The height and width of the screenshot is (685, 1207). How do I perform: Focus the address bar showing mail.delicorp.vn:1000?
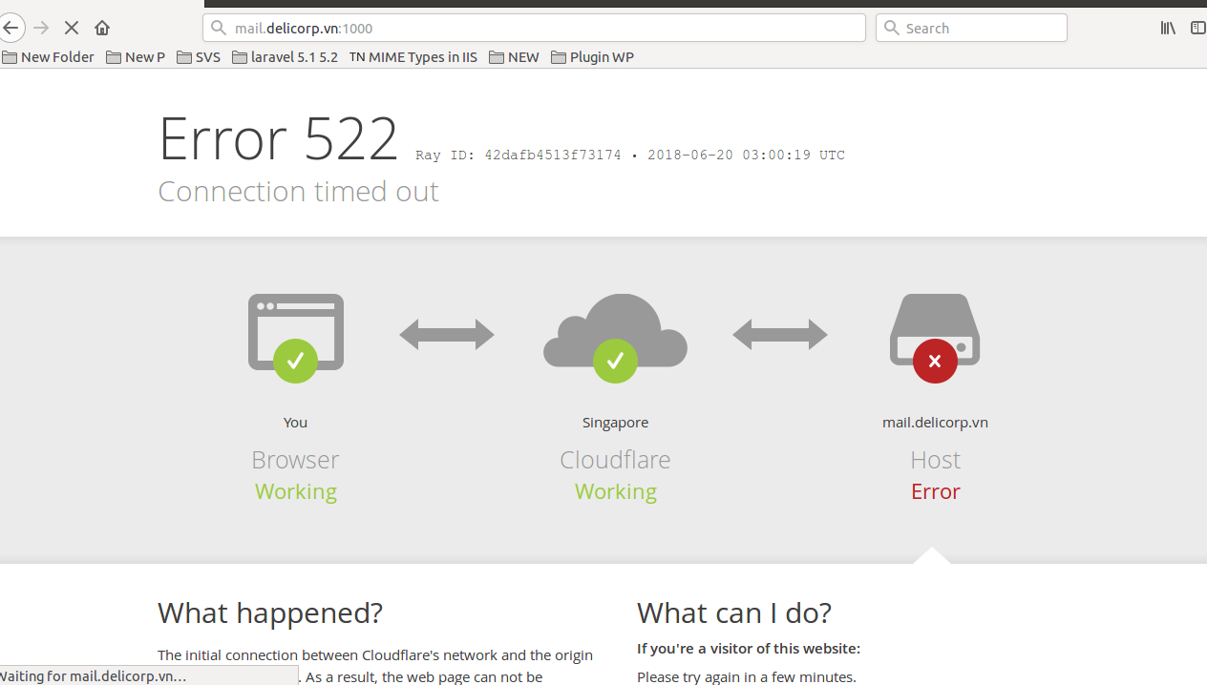pos(534,28)
